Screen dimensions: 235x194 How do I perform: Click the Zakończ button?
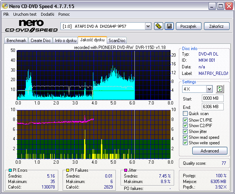click(216, 26)
